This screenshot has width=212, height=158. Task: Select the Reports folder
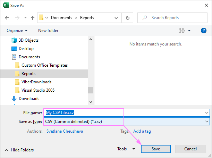pos(44,74)
